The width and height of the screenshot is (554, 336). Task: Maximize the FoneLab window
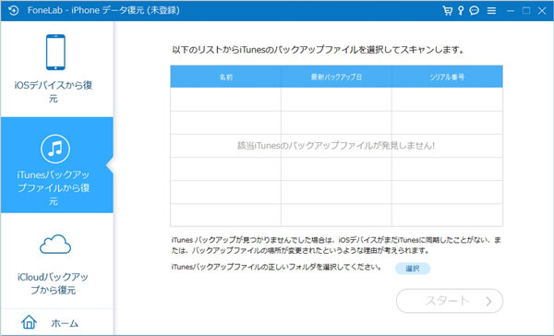coord(526,10)
